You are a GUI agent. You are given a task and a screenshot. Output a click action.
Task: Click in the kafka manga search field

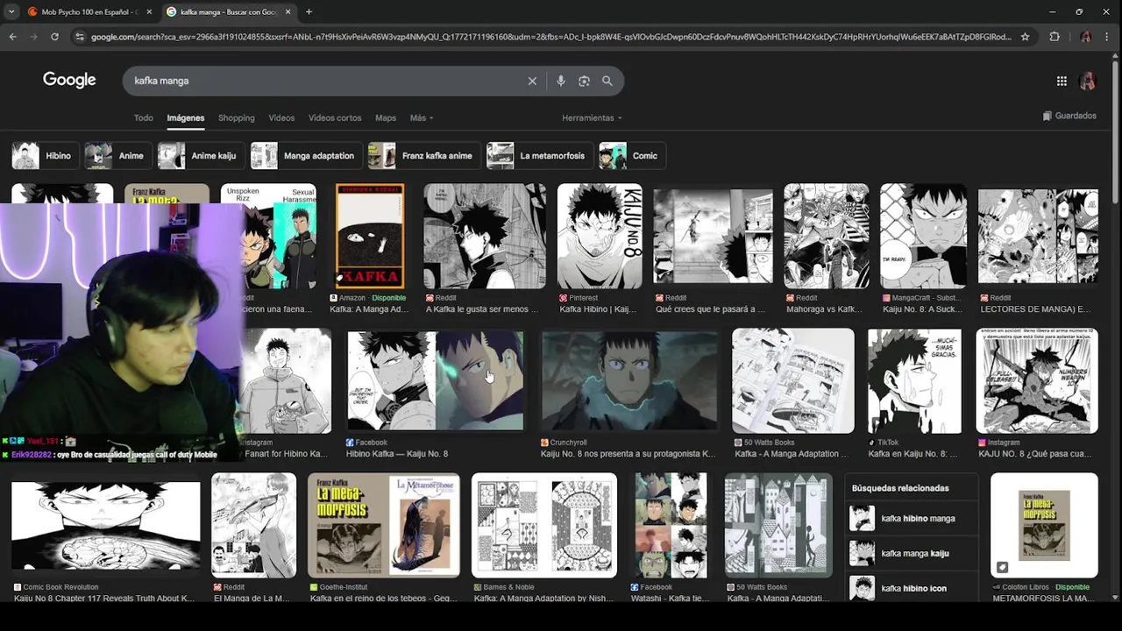click(x=324, y=81)
